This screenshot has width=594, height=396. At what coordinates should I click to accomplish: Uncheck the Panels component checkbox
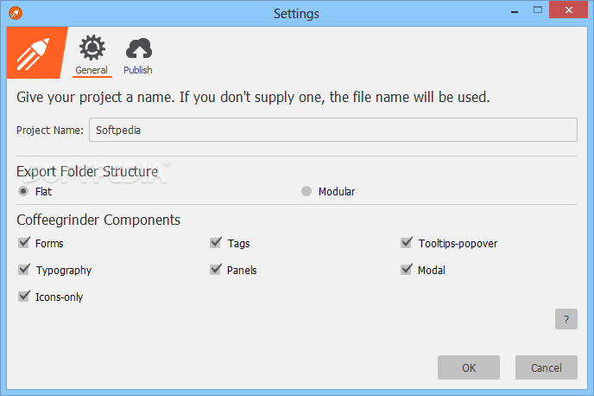(216, 270)
